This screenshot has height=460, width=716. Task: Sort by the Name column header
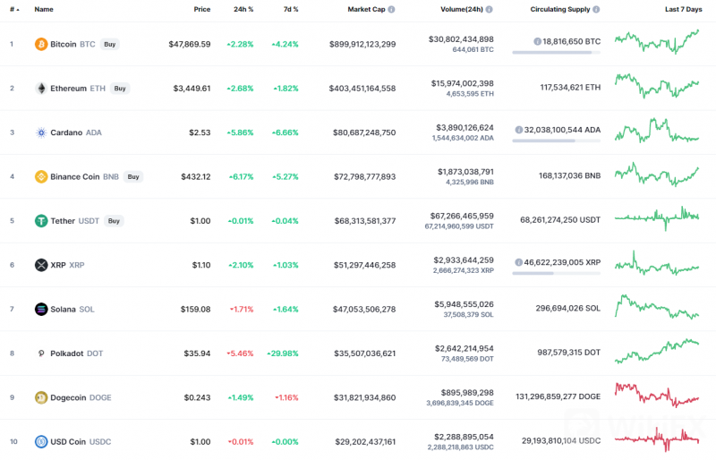coord(44,9)
